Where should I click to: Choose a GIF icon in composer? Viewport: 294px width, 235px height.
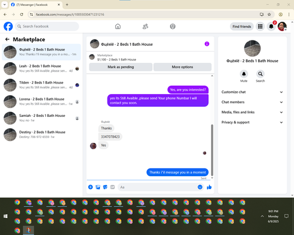(112, 187)
